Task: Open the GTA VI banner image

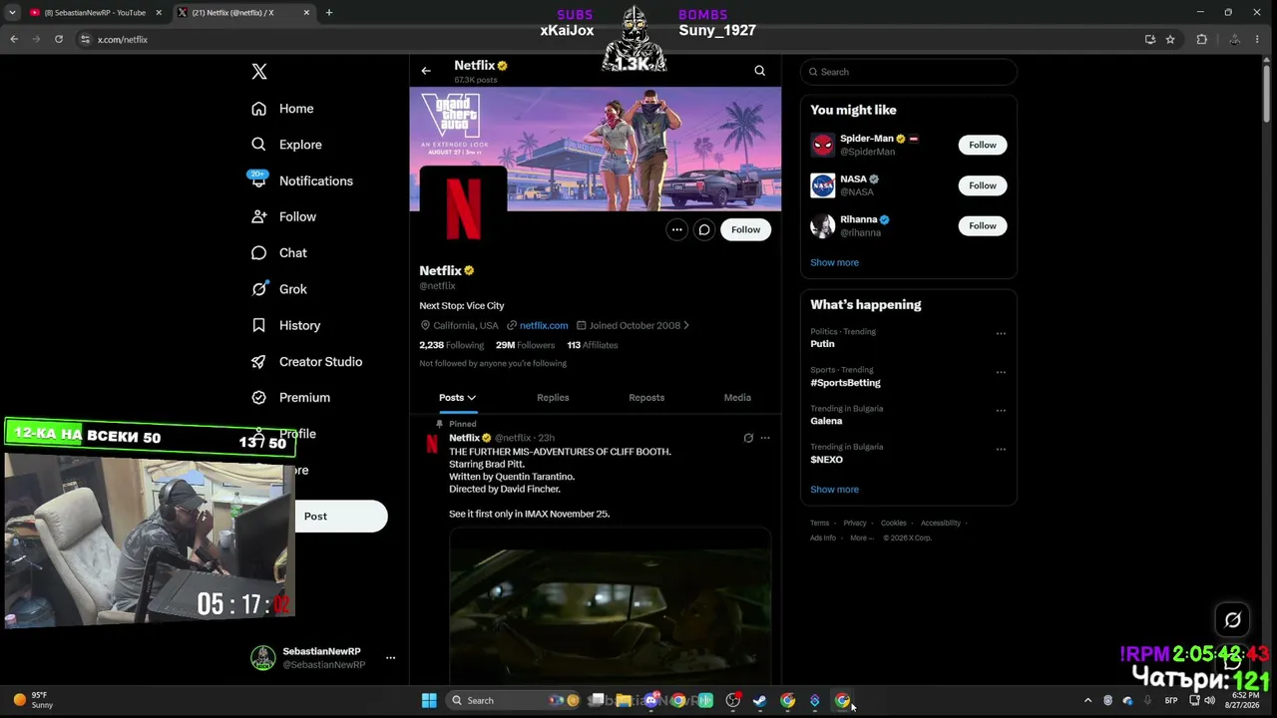Action: click(x=596, y=149)
